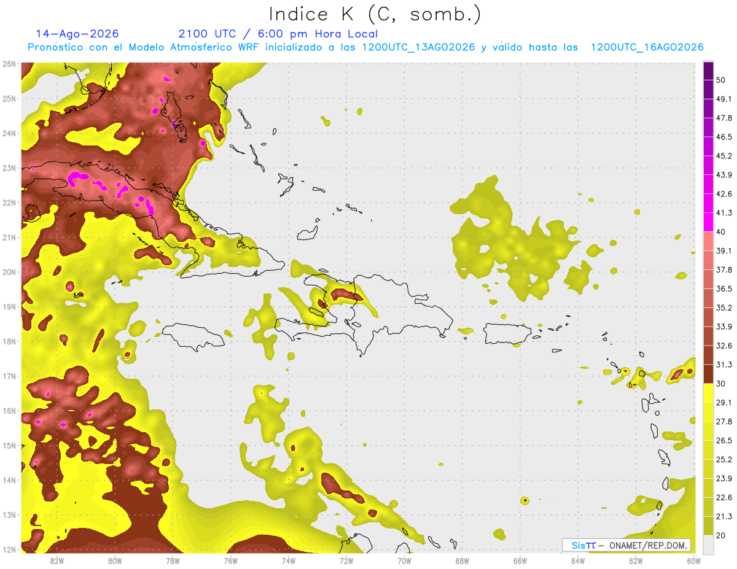Select the forecast date '14-Ago-2026'
Screen dimensions: 737x569
pos(77,34)
